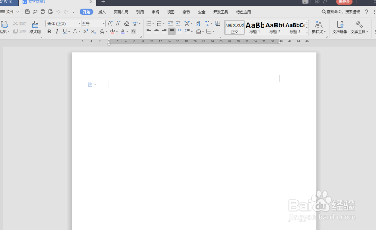Toggle Underline formatting

pyautogui.click(x=65, y=32)
